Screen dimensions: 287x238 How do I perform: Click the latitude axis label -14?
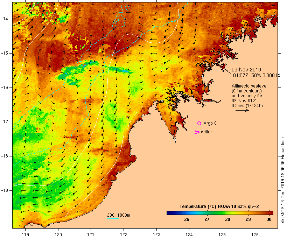click(5, 19)
